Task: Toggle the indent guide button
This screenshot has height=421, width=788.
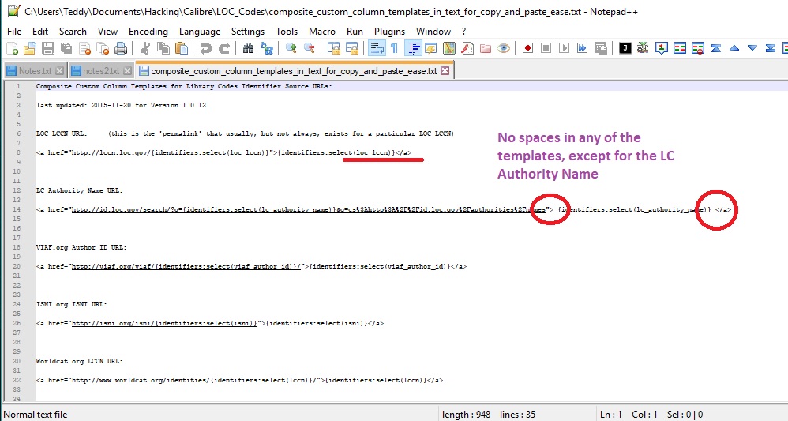Action: (x=413, y=48)
